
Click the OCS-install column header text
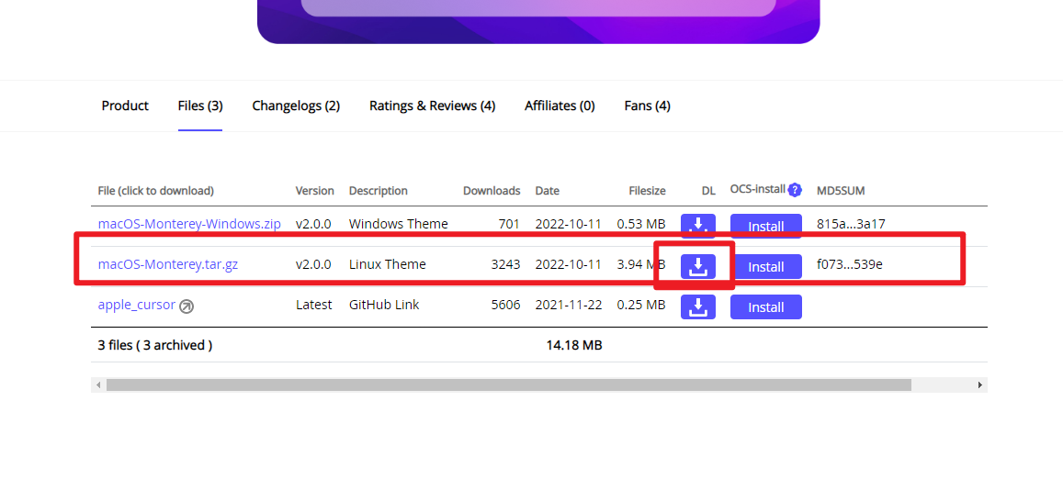pos(757,189)
